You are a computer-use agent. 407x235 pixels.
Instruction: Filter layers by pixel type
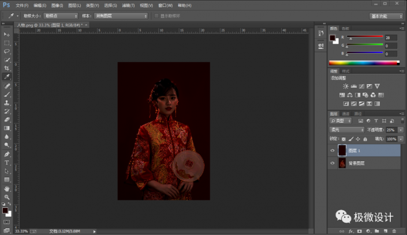tap(361, 121)
